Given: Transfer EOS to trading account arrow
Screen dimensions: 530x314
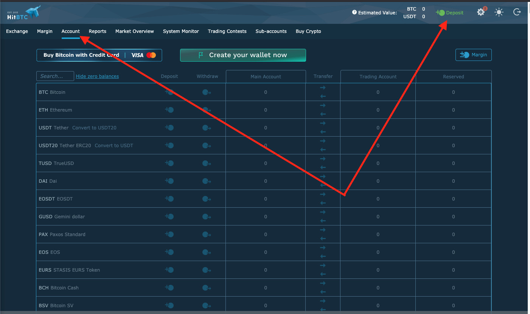Looking at the screenshot, I should pyautogui.click(x=323, y=247).
